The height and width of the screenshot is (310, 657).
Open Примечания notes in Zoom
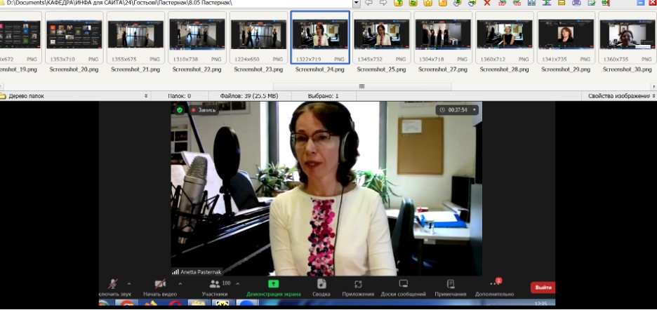click(451, 288)
